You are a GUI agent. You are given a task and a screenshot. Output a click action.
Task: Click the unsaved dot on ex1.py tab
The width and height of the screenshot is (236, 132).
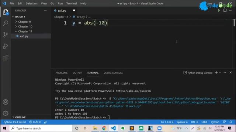(x=74, y=11)
